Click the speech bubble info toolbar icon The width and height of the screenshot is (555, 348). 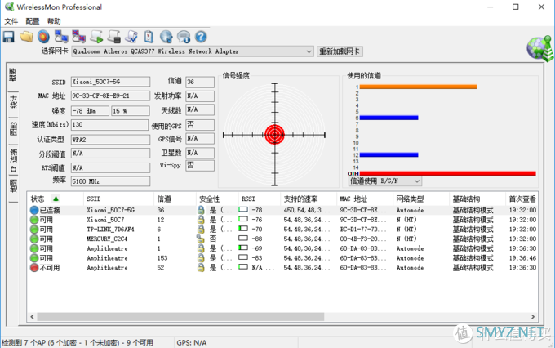point(184,37)
